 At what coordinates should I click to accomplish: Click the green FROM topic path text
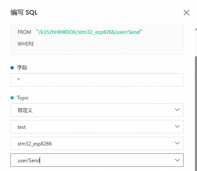tap(89, 32)
